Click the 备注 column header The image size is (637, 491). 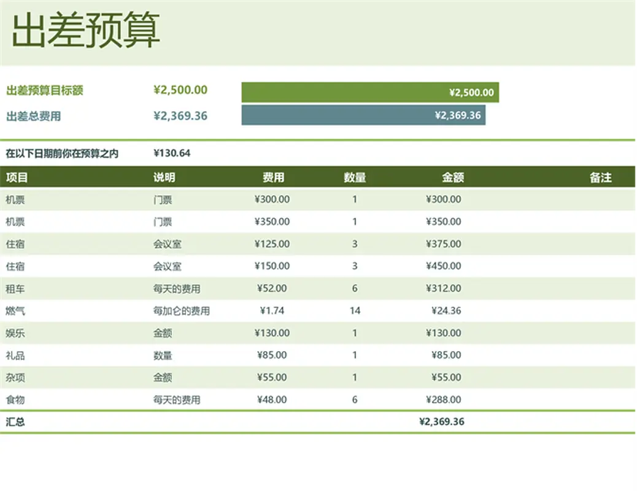tap(600, 177)
